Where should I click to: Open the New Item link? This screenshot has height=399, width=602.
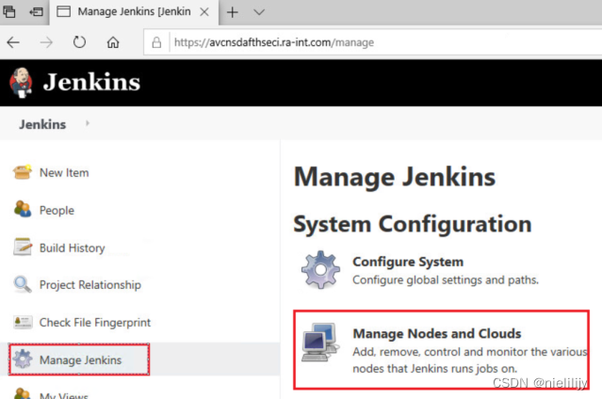64,172
